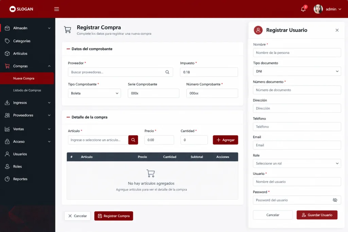Click the Ventas chart icon
348x232 pixels.
7,129
